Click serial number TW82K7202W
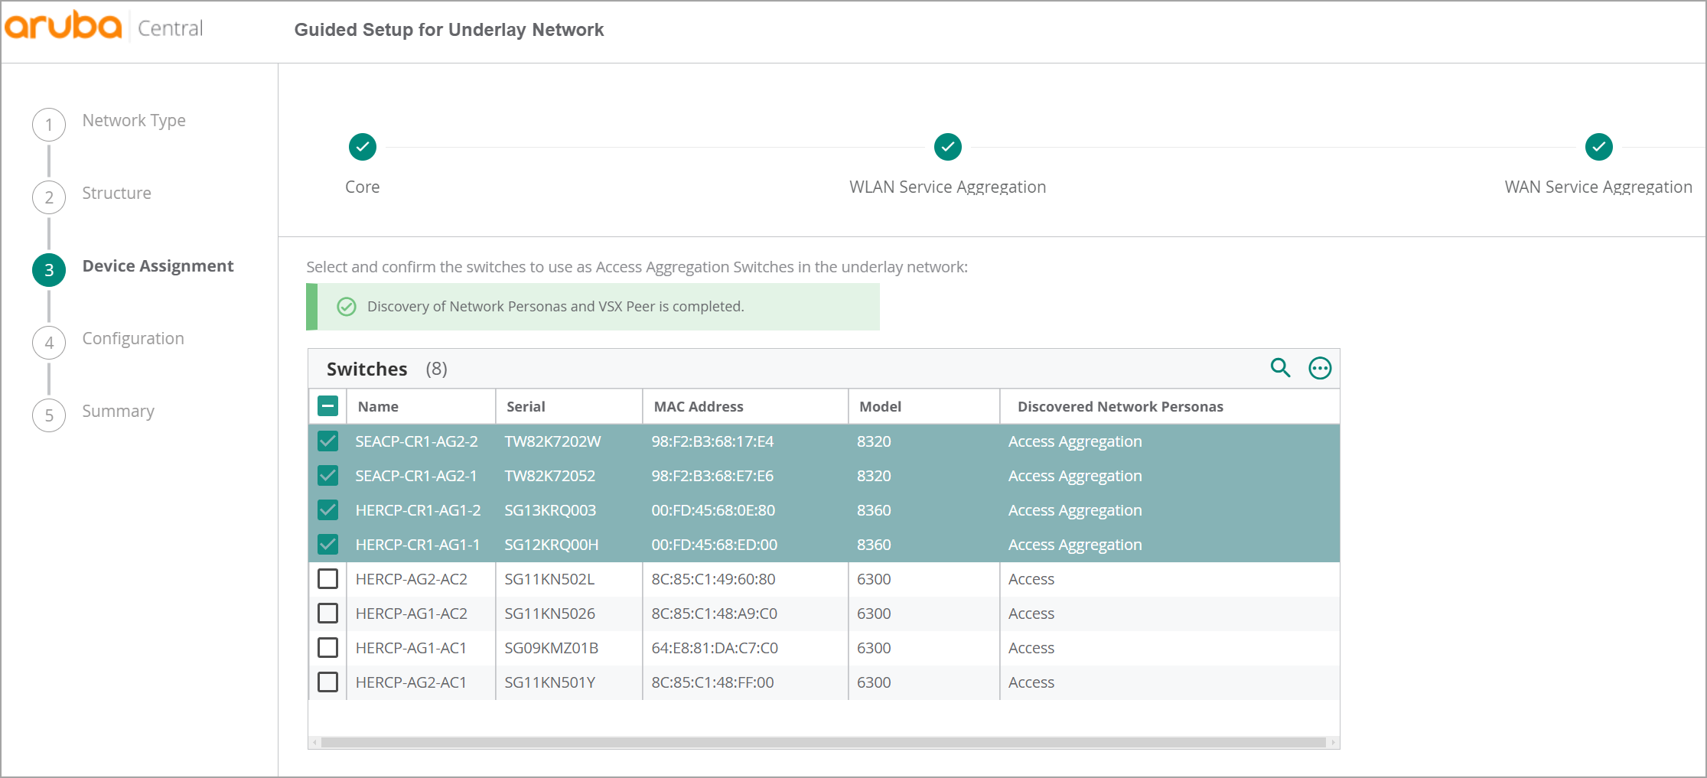1707x778 pixels. (552, 441)
